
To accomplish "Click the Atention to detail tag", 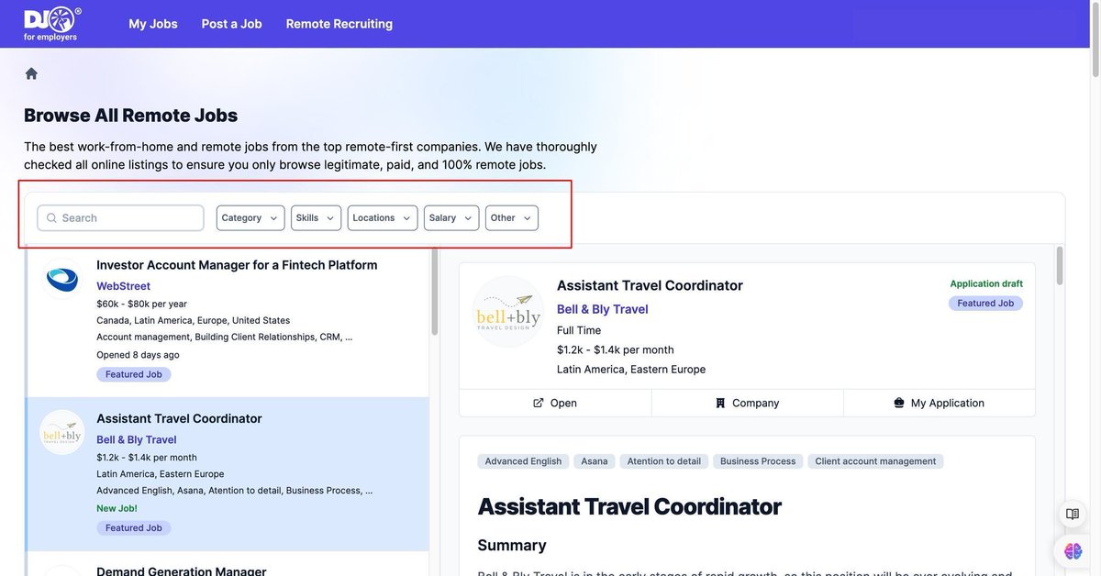I will [664, 461].
